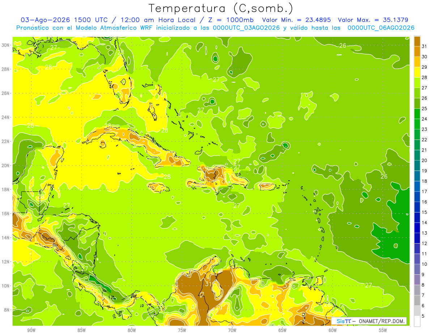Click the legend scale label '20'
Image resolution: width=434 pixels, height=335 pixels.
pyautogui.click(x=425, y=160)
